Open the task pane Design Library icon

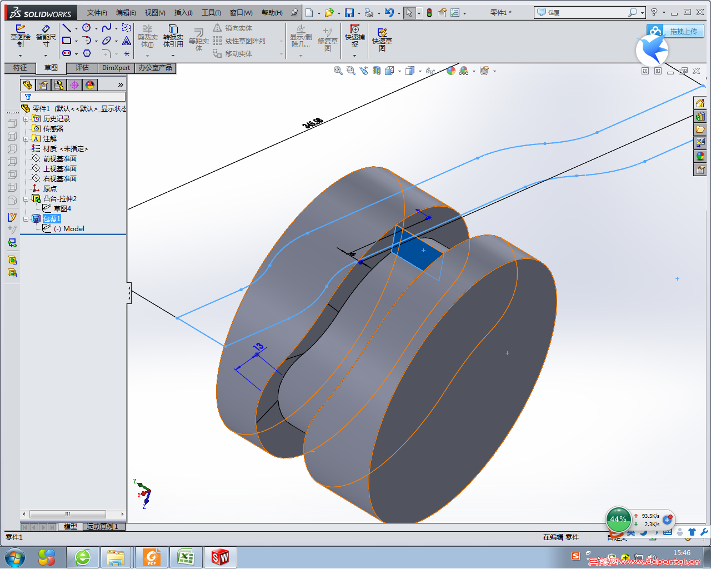point(700,116)
